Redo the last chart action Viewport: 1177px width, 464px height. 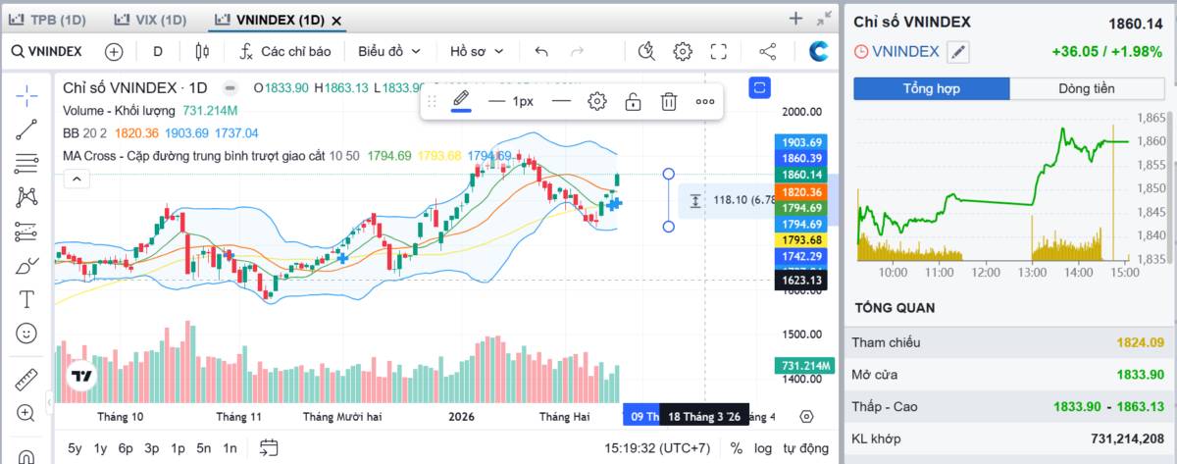pos(578,51)
